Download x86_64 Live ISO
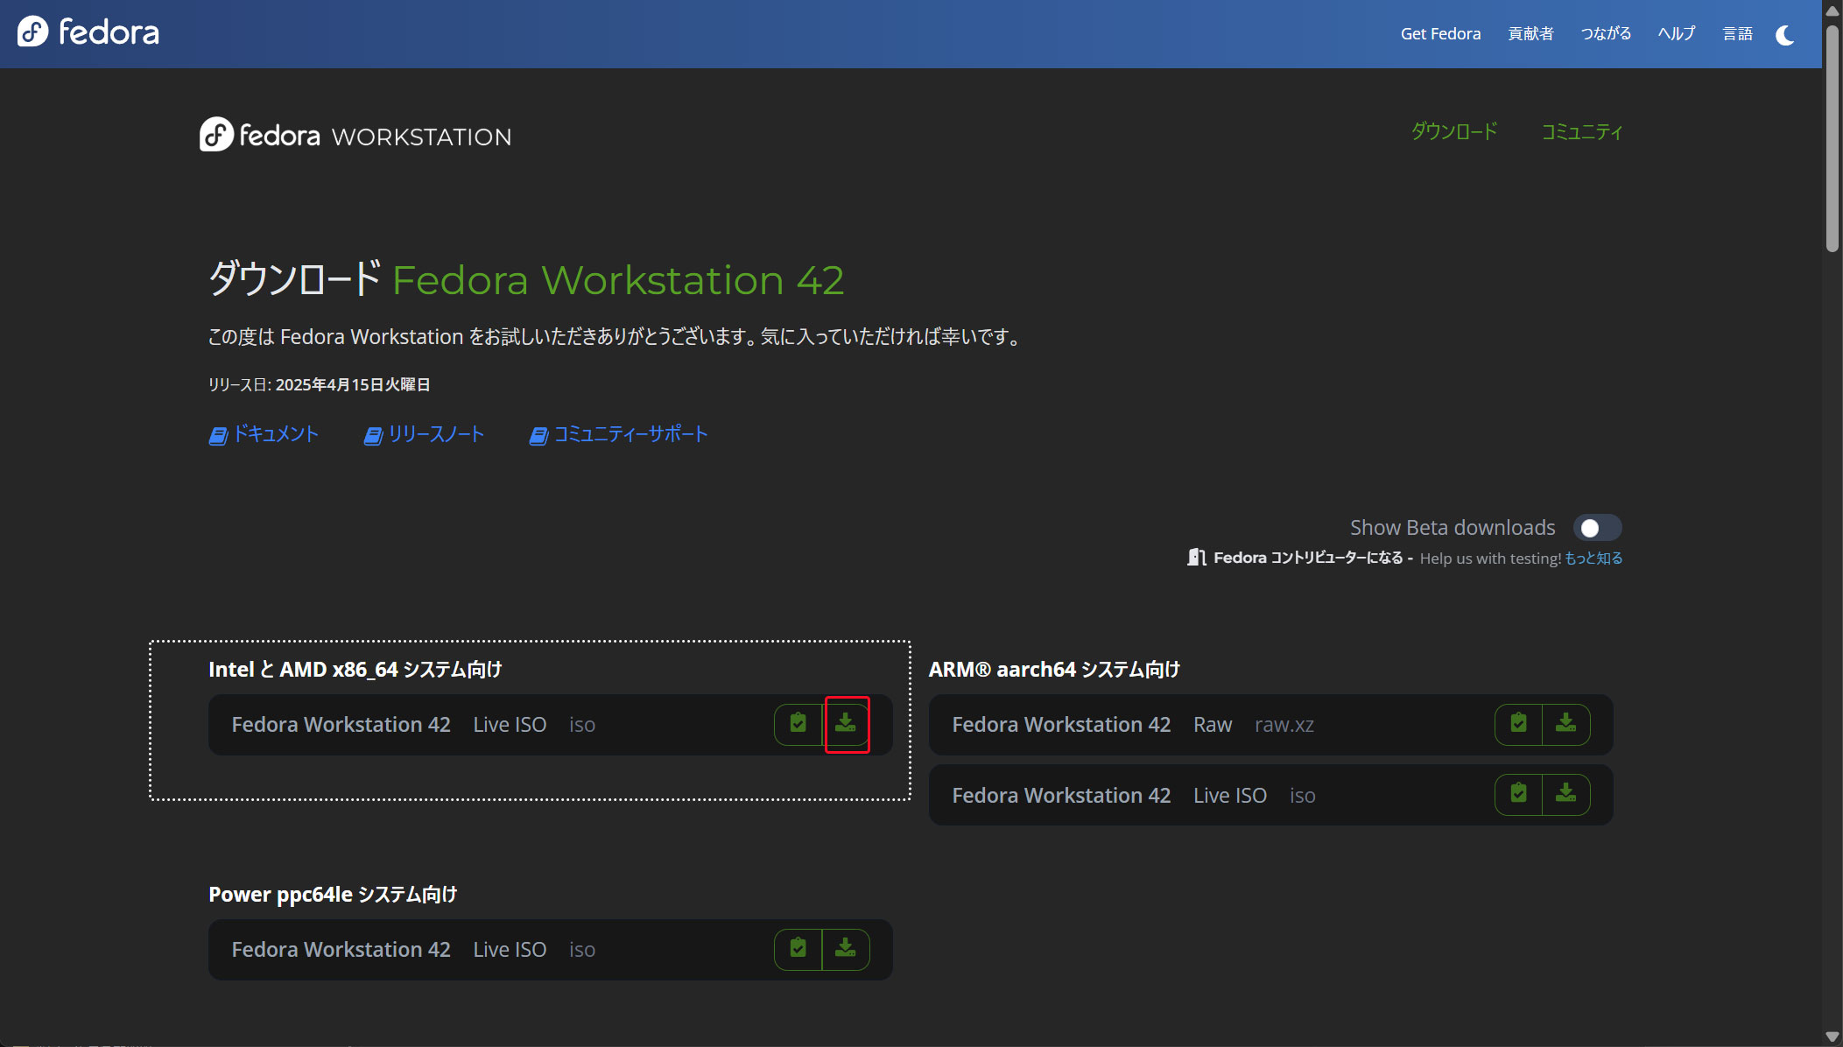The width and height of the screenshot is (1843, 1047). [x=846, y=724]
